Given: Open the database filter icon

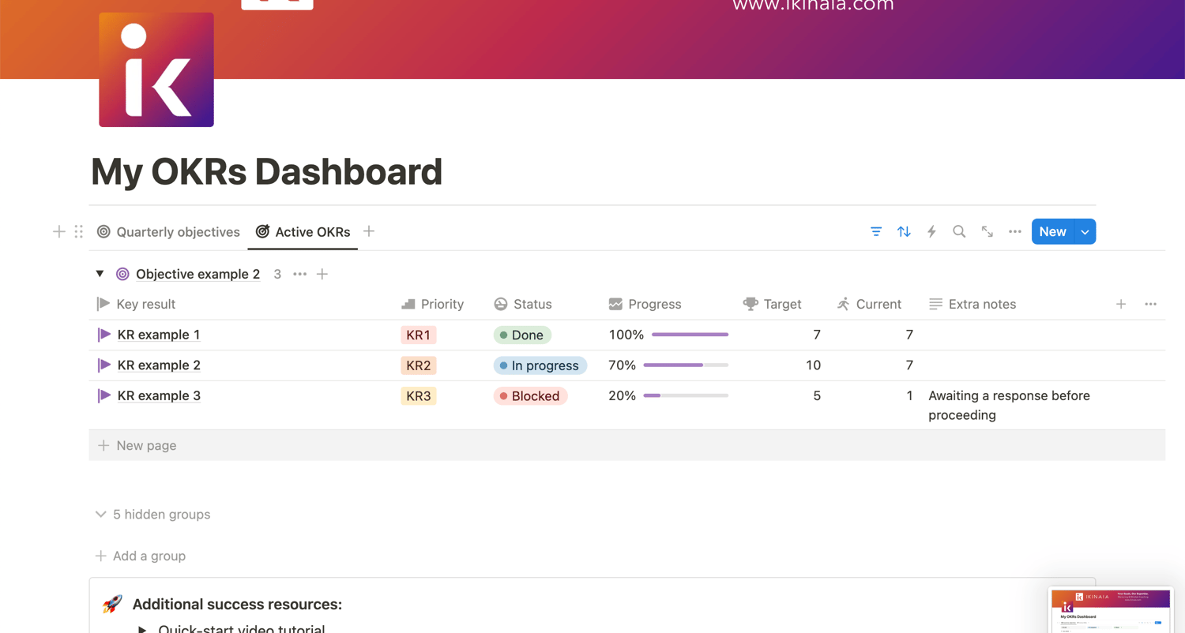Looking at the screenshot, I should pyautogui.click(x=876, y=231).
